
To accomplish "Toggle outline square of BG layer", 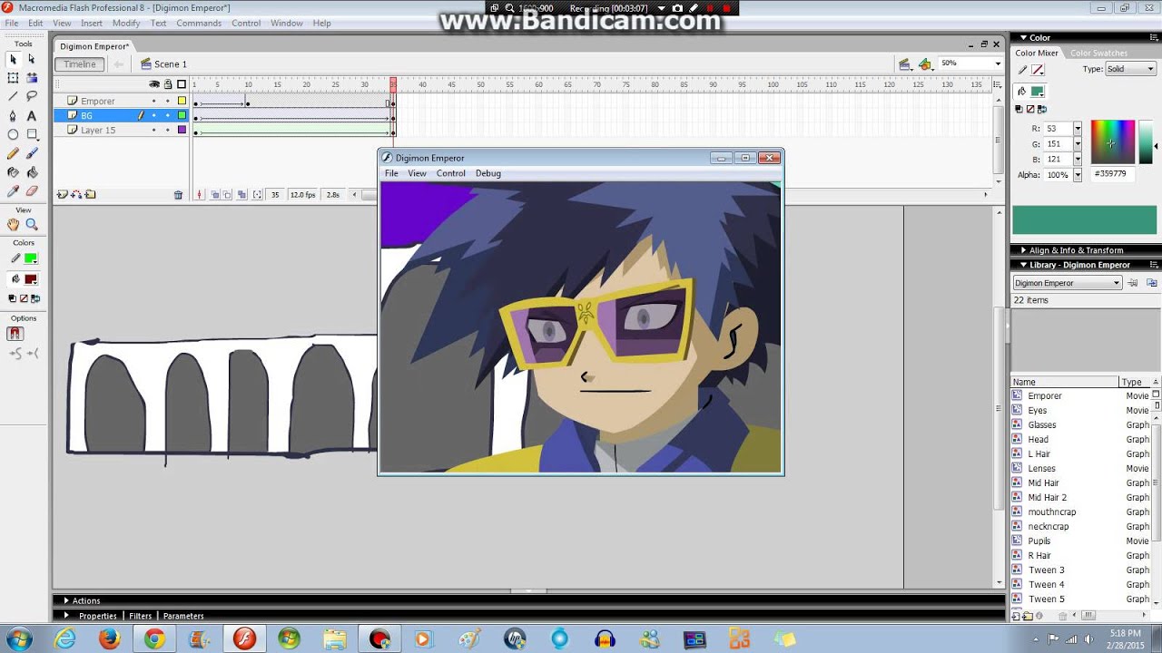I will pos(182,116).
